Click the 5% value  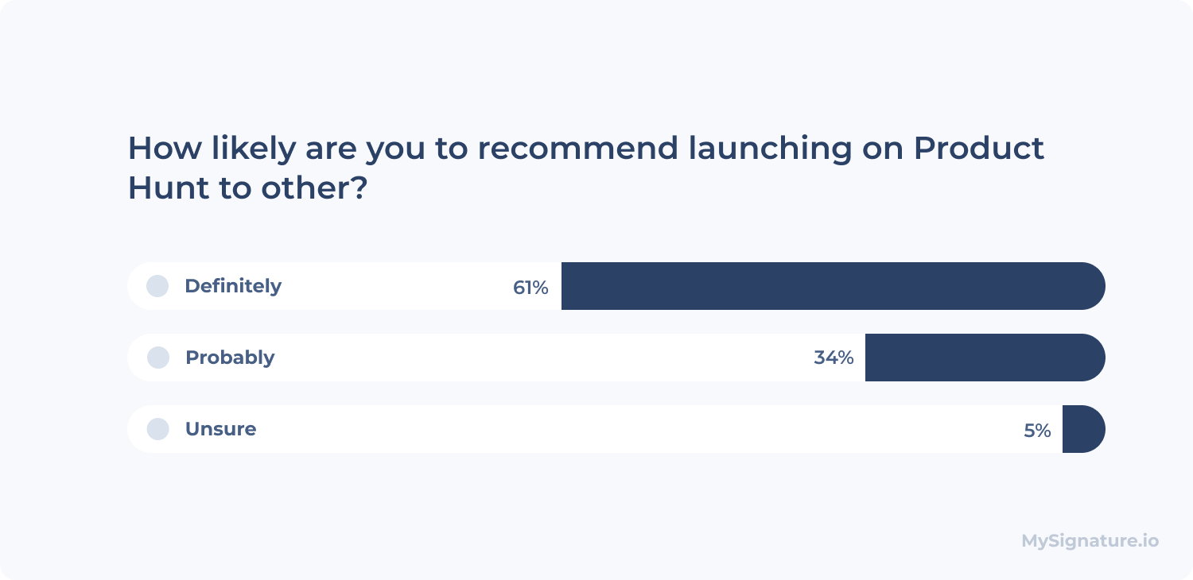pos(1037,431)
